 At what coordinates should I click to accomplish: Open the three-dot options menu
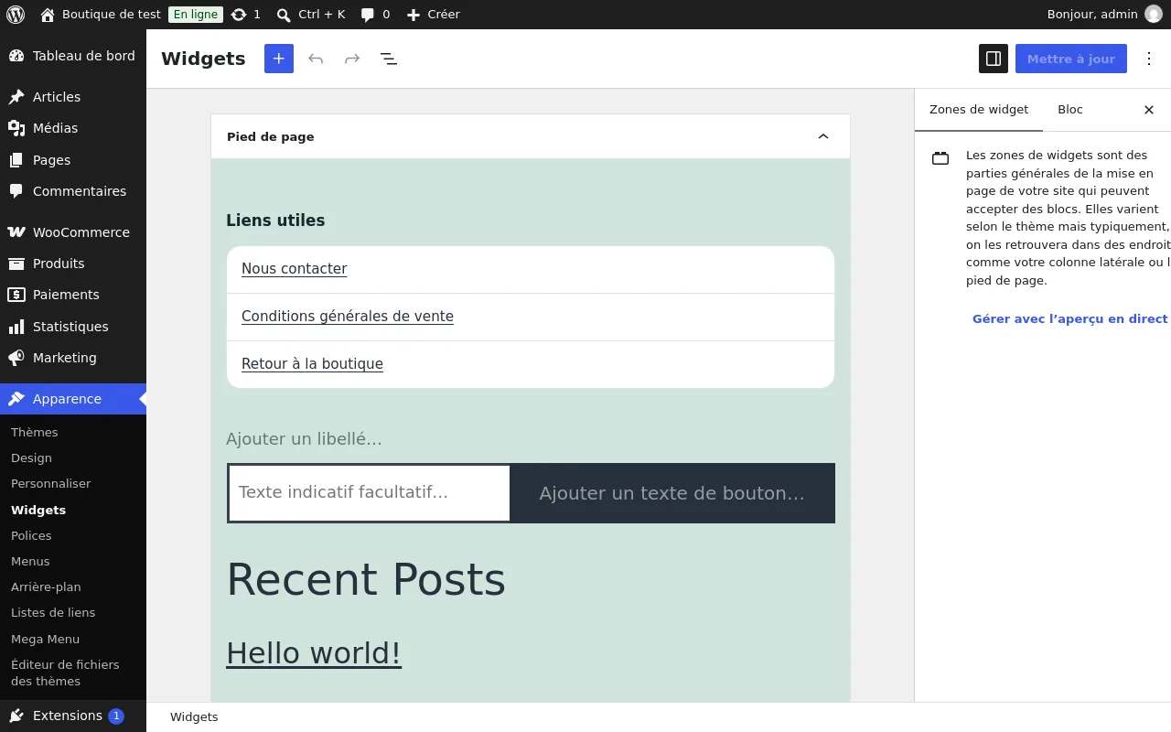click(1149, 59)
